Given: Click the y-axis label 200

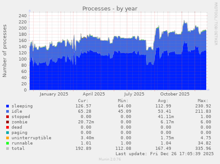Looking at the screenshot, I should 23,28.
